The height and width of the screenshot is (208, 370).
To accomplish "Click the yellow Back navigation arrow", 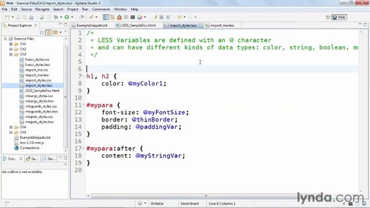I will pos(179,17).
